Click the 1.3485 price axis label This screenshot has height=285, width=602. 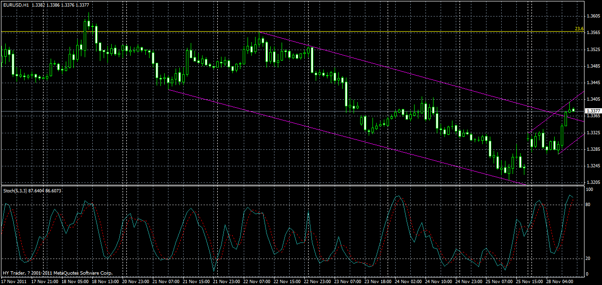(x=593, y=66)
